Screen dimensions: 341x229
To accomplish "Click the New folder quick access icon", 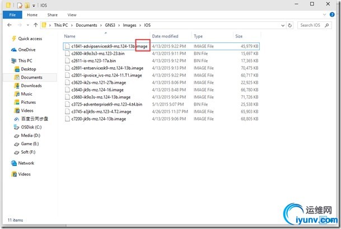I will [x=27, y=5].
